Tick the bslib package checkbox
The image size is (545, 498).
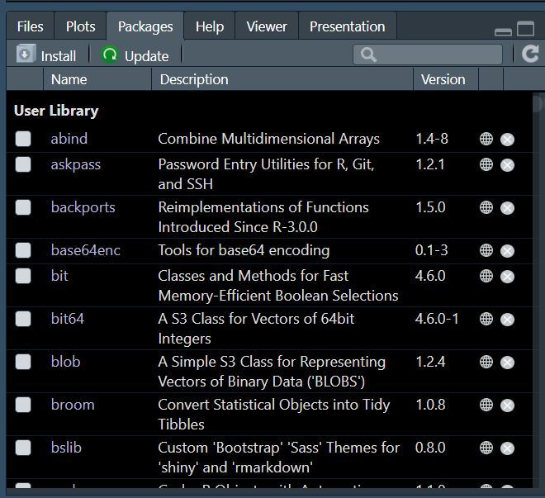click(23, 448)
